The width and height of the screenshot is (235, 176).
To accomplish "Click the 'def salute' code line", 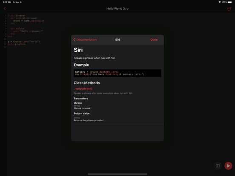I will [x=17, y=28].
